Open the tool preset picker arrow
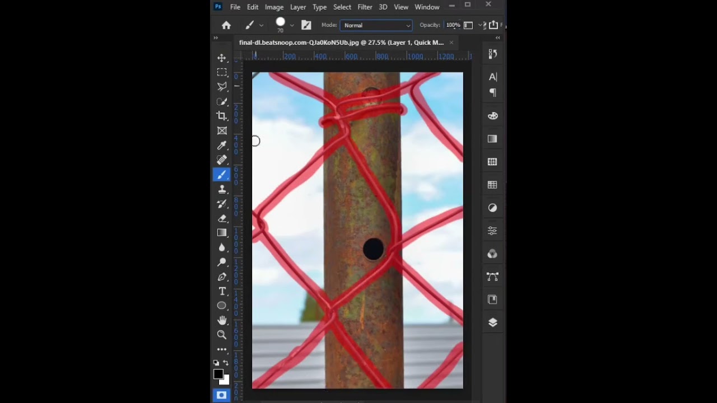 point(261,25)
